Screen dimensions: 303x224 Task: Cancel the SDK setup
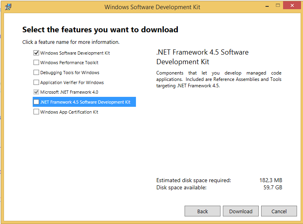279,211
